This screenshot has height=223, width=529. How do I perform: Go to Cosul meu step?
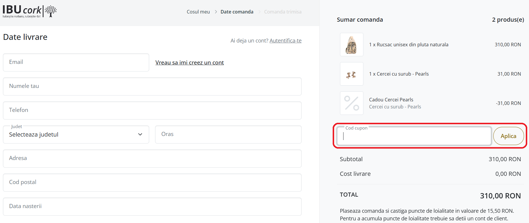coord(198,12)
